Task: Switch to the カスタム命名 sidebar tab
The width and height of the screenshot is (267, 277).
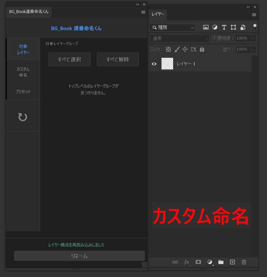Action: point(23,72)
